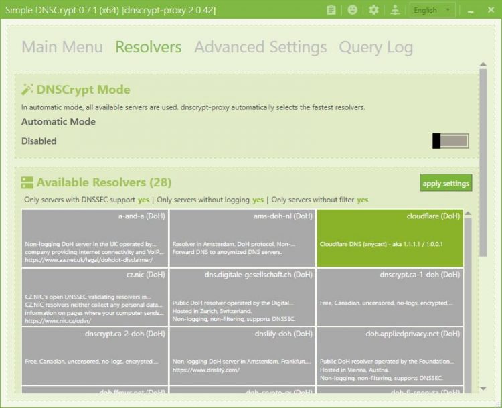The image size is (502, 408).
Task: Open the English language dropdown
Action: pyautogui.click(x=433, y=10)
